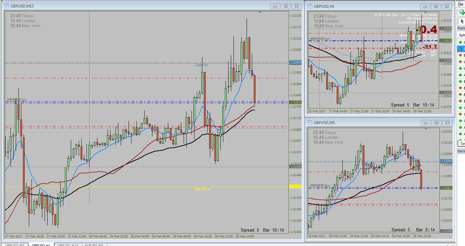Click the GBPUSD,M15 chart window icon
The image size is (465, 246).
point(7,6)
